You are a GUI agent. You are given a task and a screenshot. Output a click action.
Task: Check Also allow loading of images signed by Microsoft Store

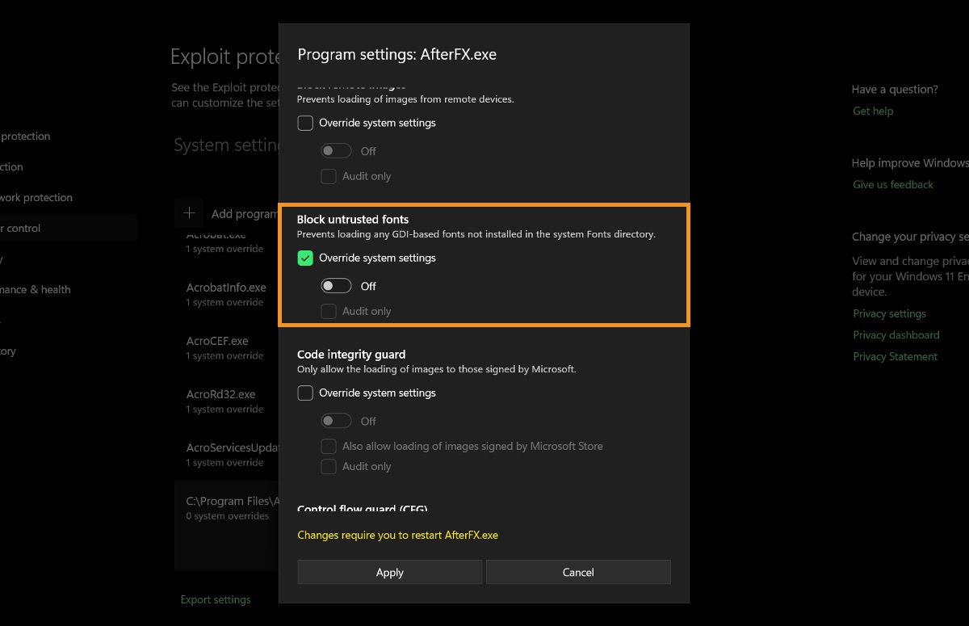pyautogui.click(x=329, y=446)
